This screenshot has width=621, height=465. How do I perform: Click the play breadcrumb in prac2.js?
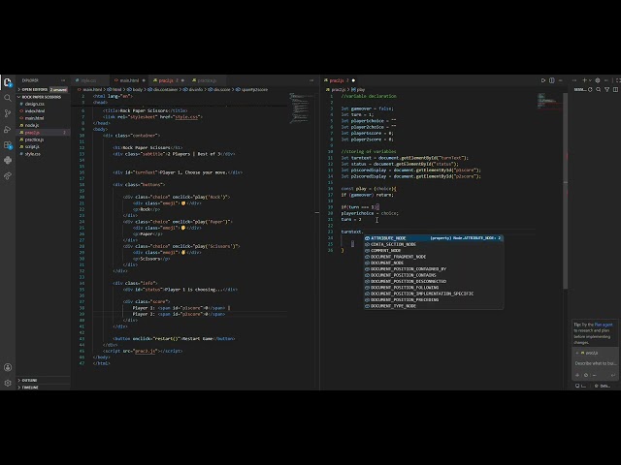click(358, 90)
